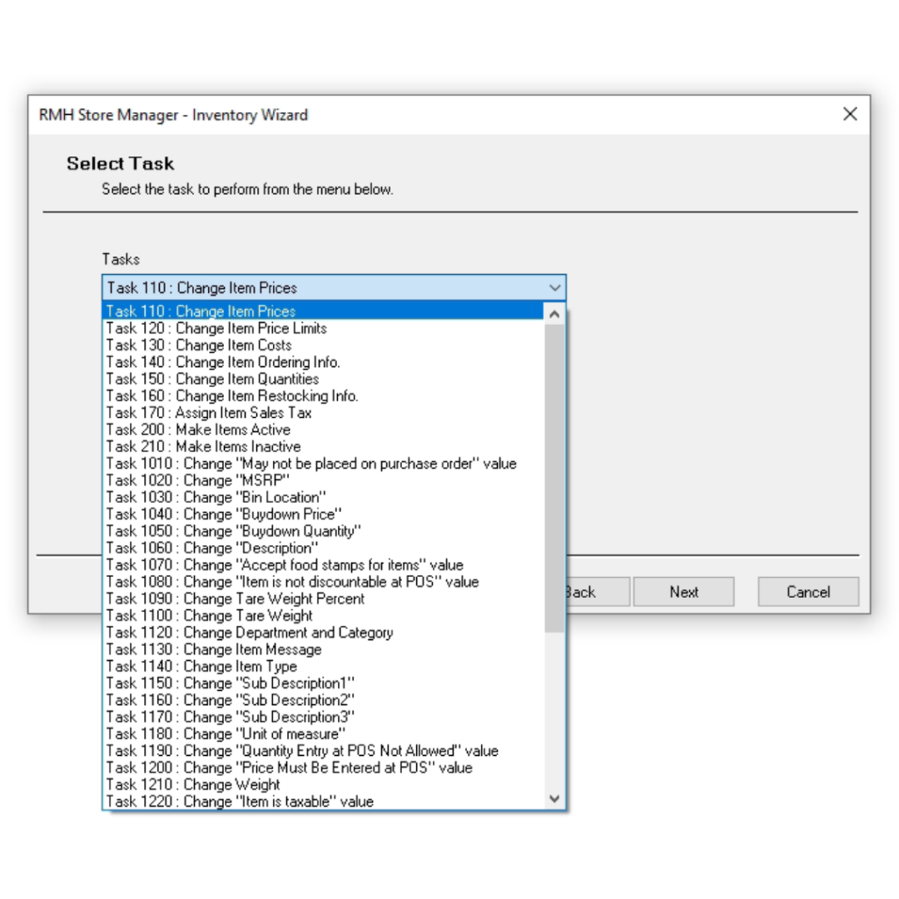Choose Task 1120 : Change Department and Category
899x899 pixels.
pos(323,633)
